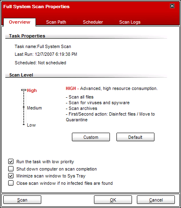Close the Full System Scan Properties dialog
The image size is (181, 208).
click(172, 6)
